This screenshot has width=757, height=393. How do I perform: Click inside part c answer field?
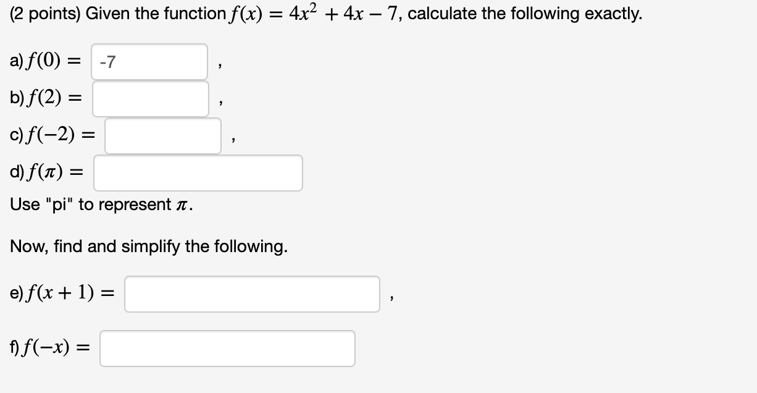162,137
